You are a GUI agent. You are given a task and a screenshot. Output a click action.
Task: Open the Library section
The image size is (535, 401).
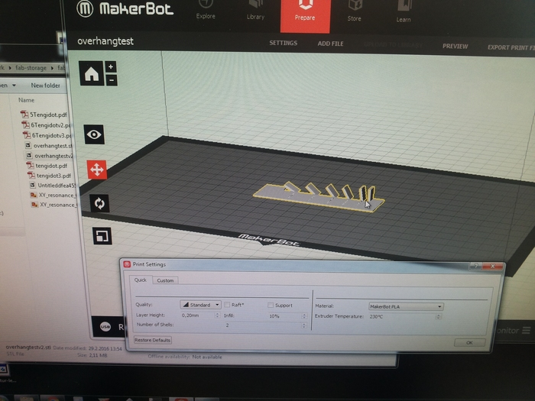(255, 10)
